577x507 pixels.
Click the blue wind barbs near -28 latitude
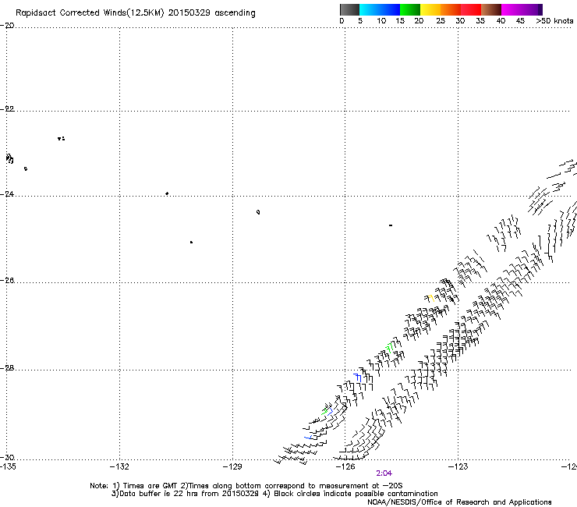357,377
